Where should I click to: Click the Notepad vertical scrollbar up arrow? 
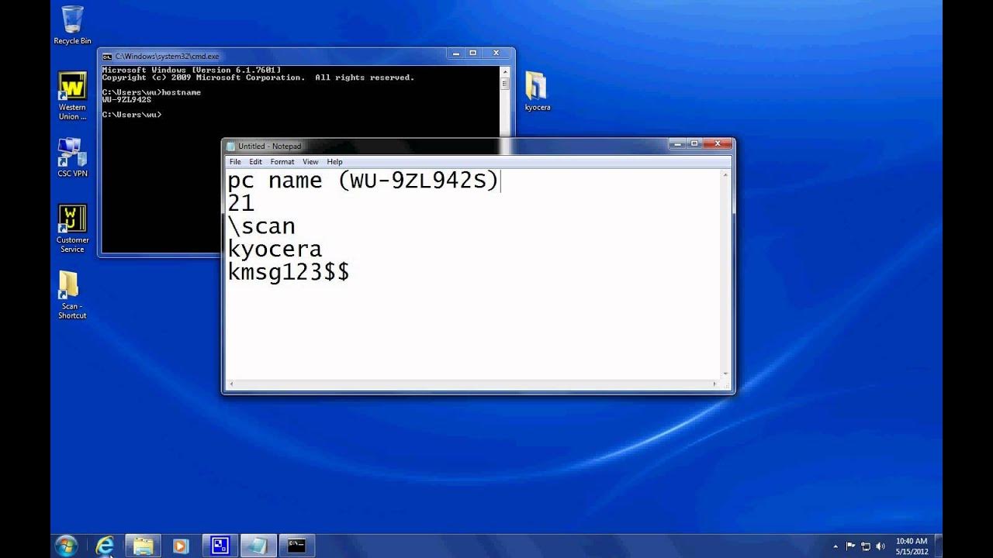pyautogui.click(x=726, y=175)
